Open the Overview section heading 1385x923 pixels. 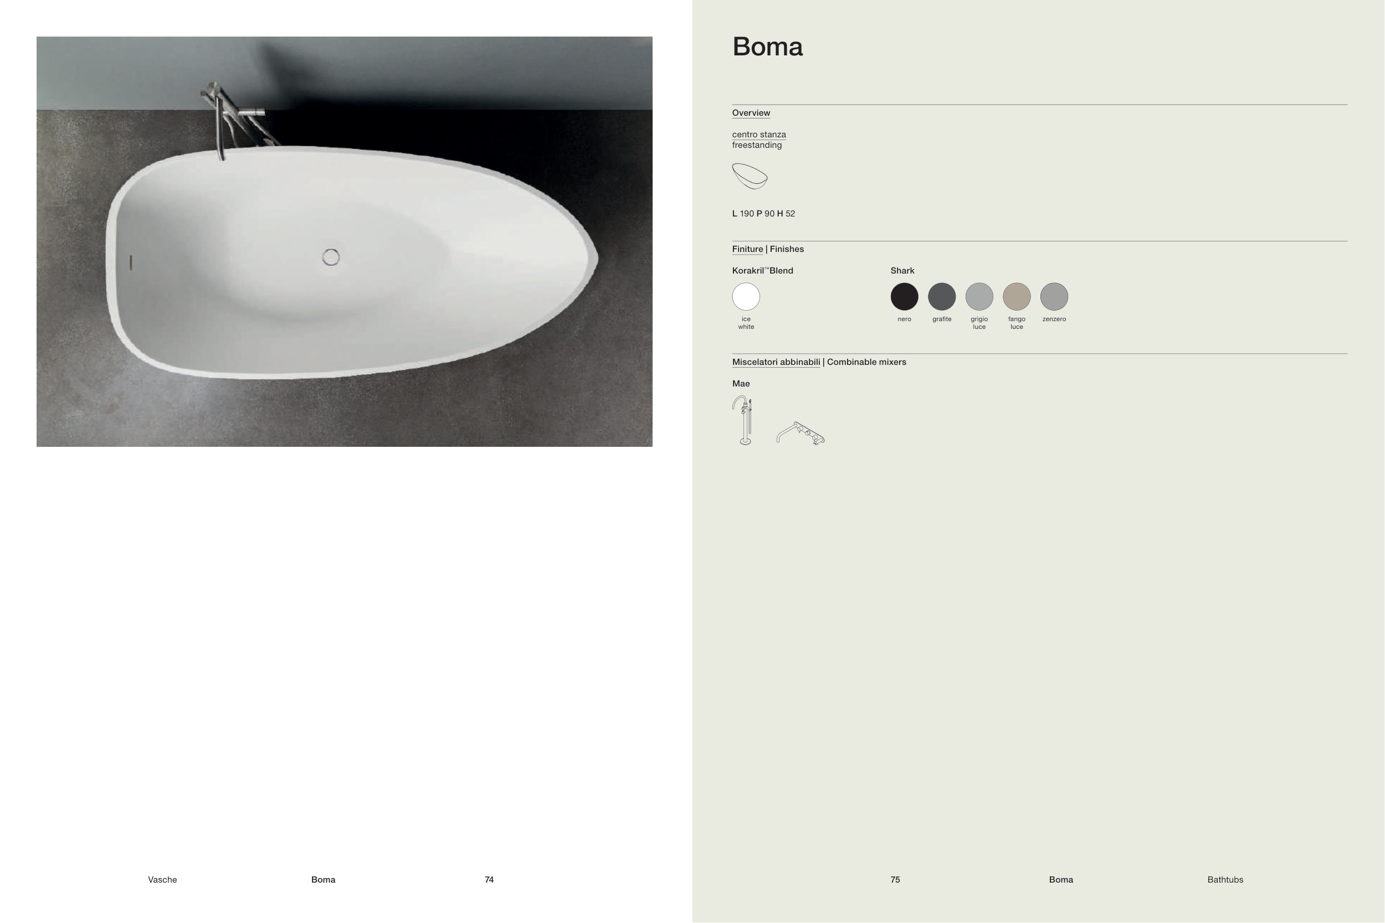[751, 113]
